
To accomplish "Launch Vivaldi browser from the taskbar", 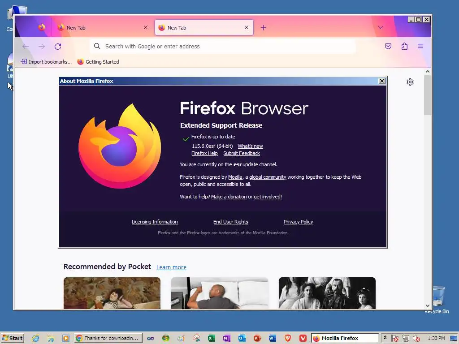I will click(303, 338).
